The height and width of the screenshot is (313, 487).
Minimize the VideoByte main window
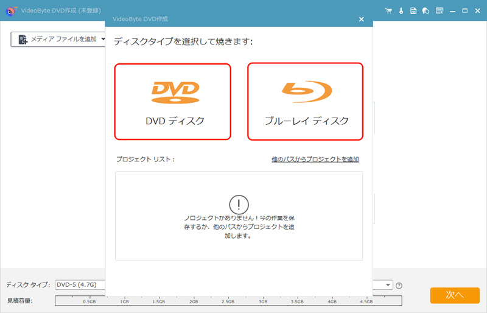(452, 11)
